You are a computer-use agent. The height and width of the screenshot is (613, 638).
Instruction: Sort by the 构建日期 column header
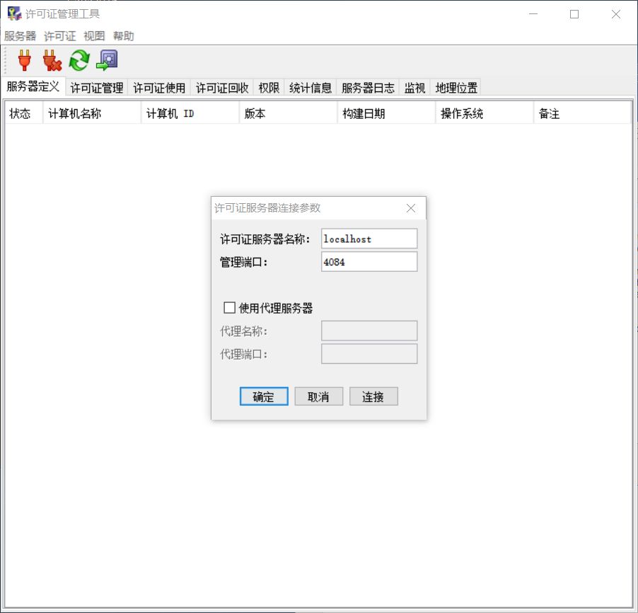(x=386, y=113)
